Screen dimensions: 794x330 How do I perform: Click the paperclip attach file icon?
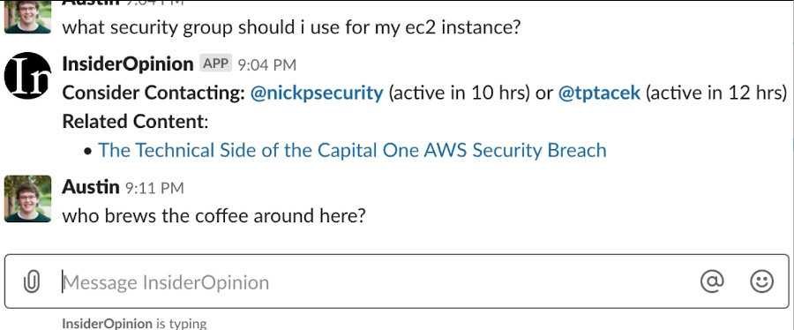32,282
